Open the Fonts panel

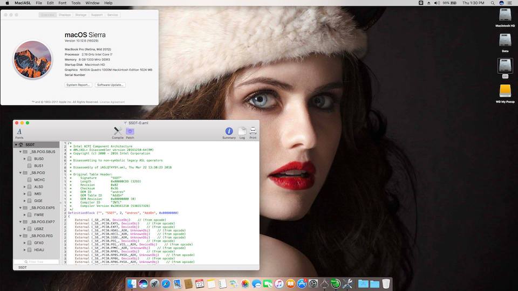coord(19,131)
